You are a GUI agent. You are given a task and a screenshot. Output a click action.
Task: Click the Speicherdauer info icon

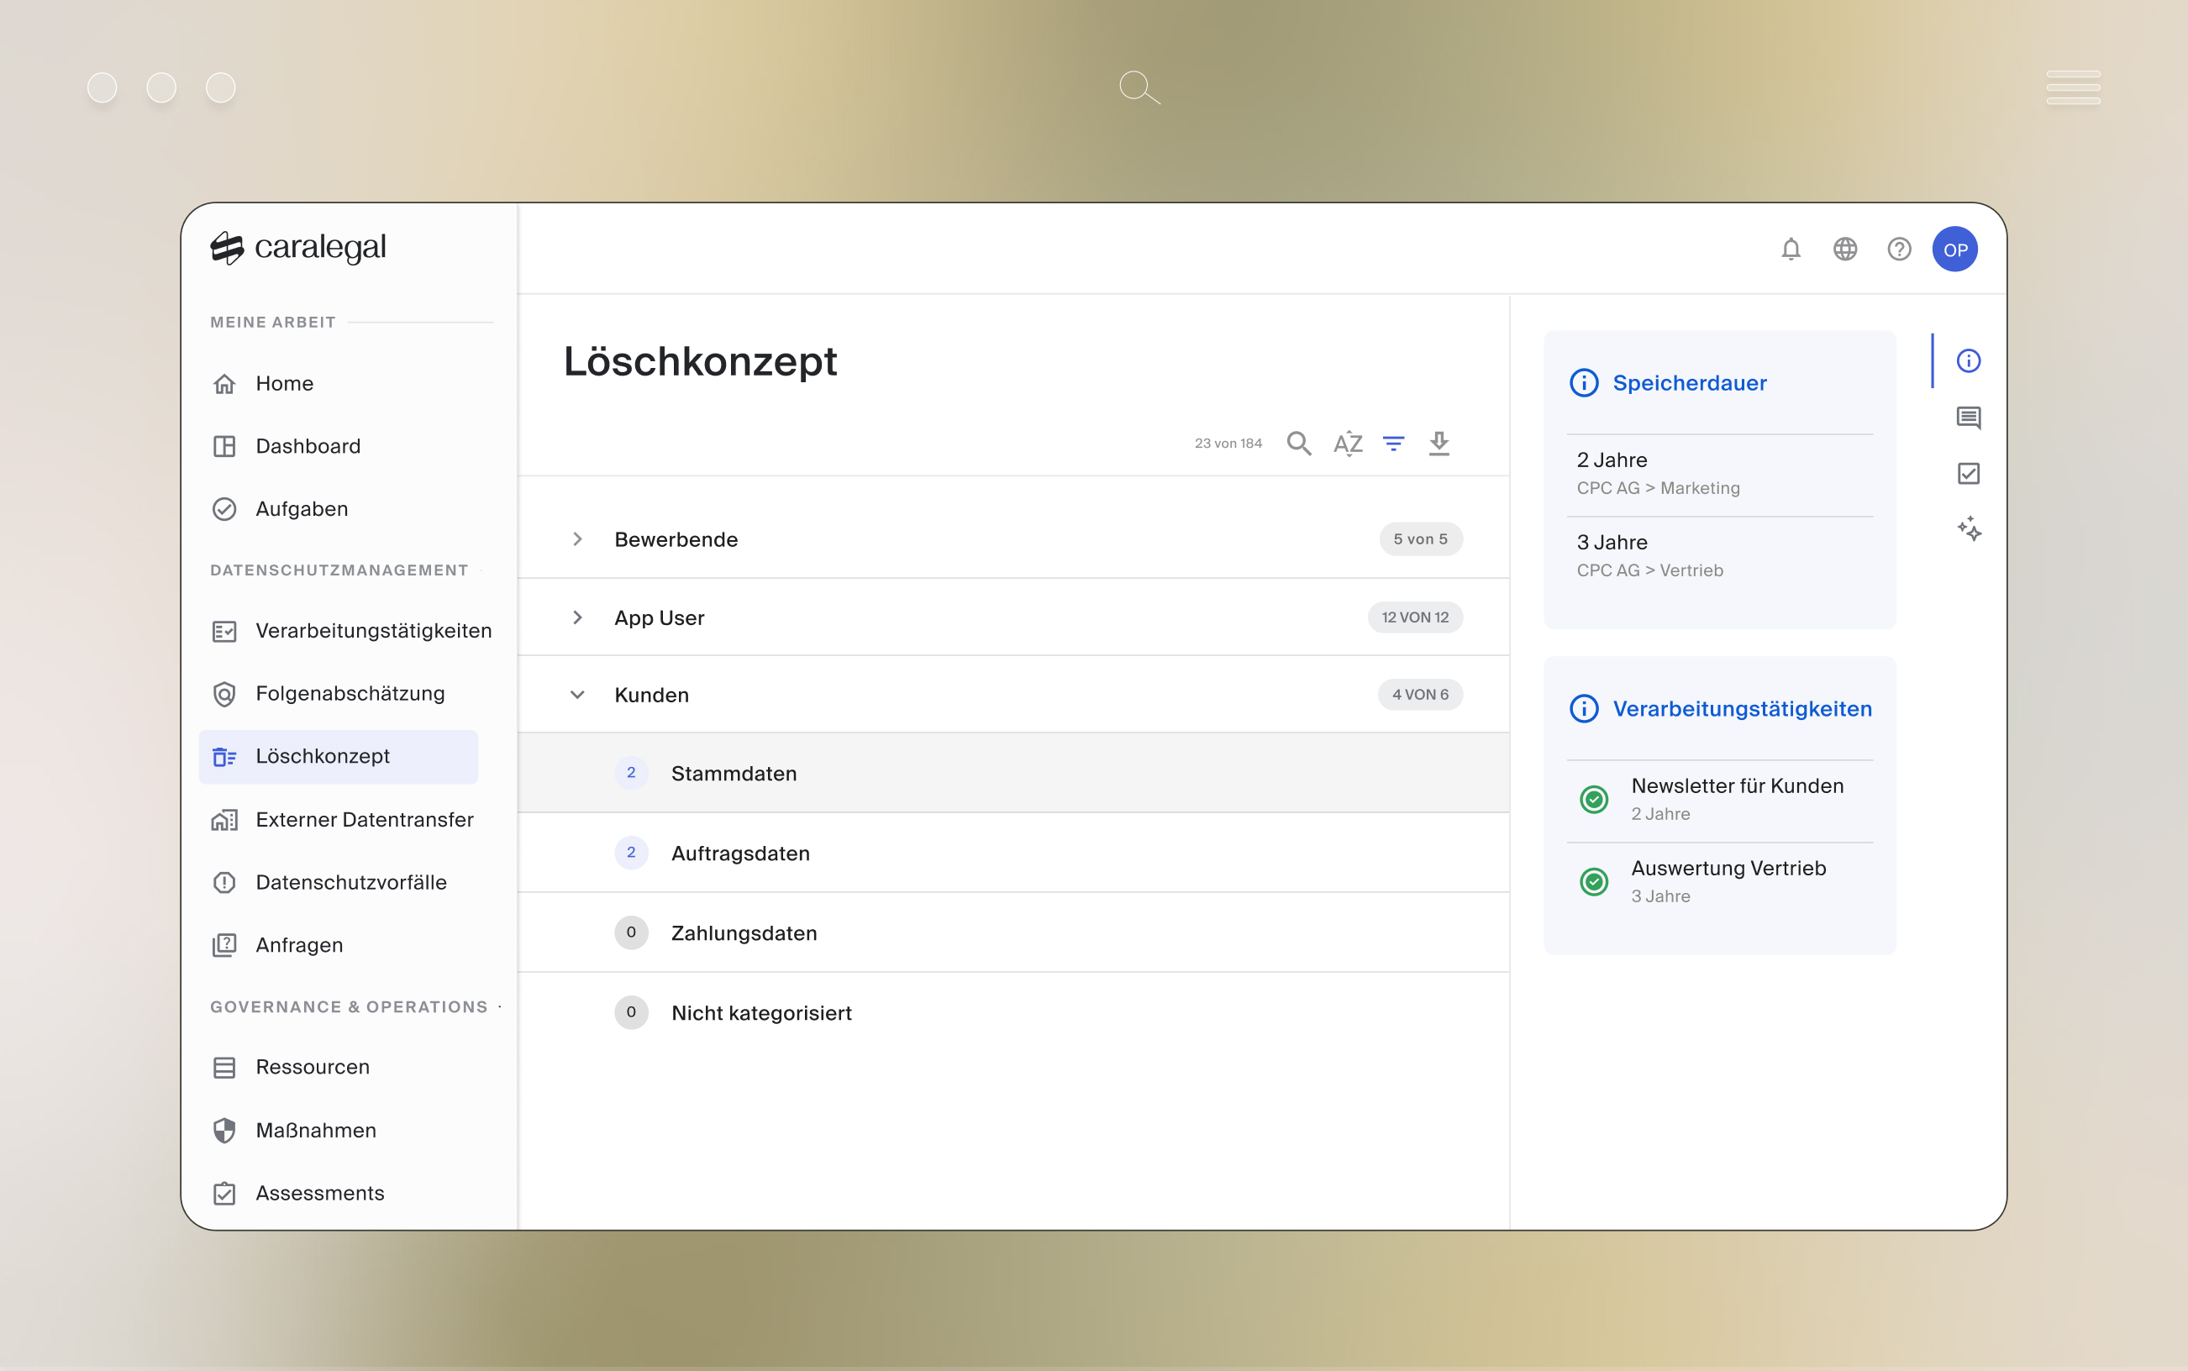click(1583, 382)
